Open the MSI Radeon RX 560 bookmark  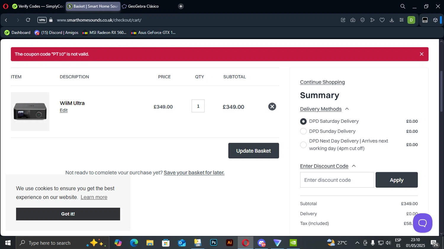coord(104,32)
